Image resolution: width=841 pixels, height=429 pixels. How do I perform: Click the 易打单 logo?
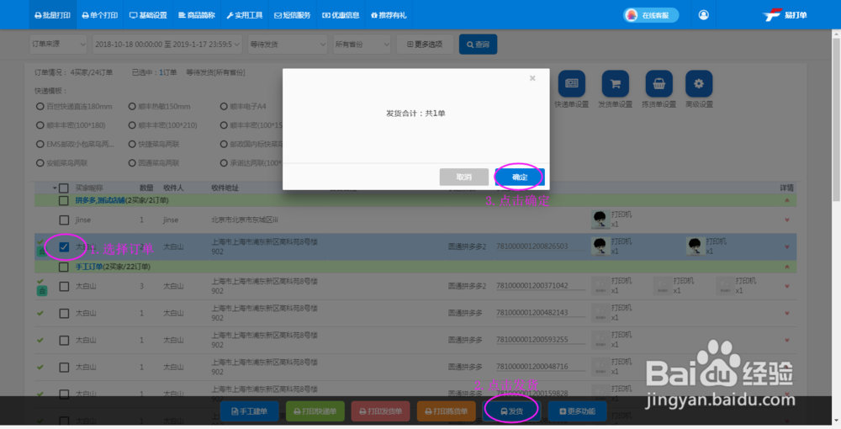[x=785, y=15]
